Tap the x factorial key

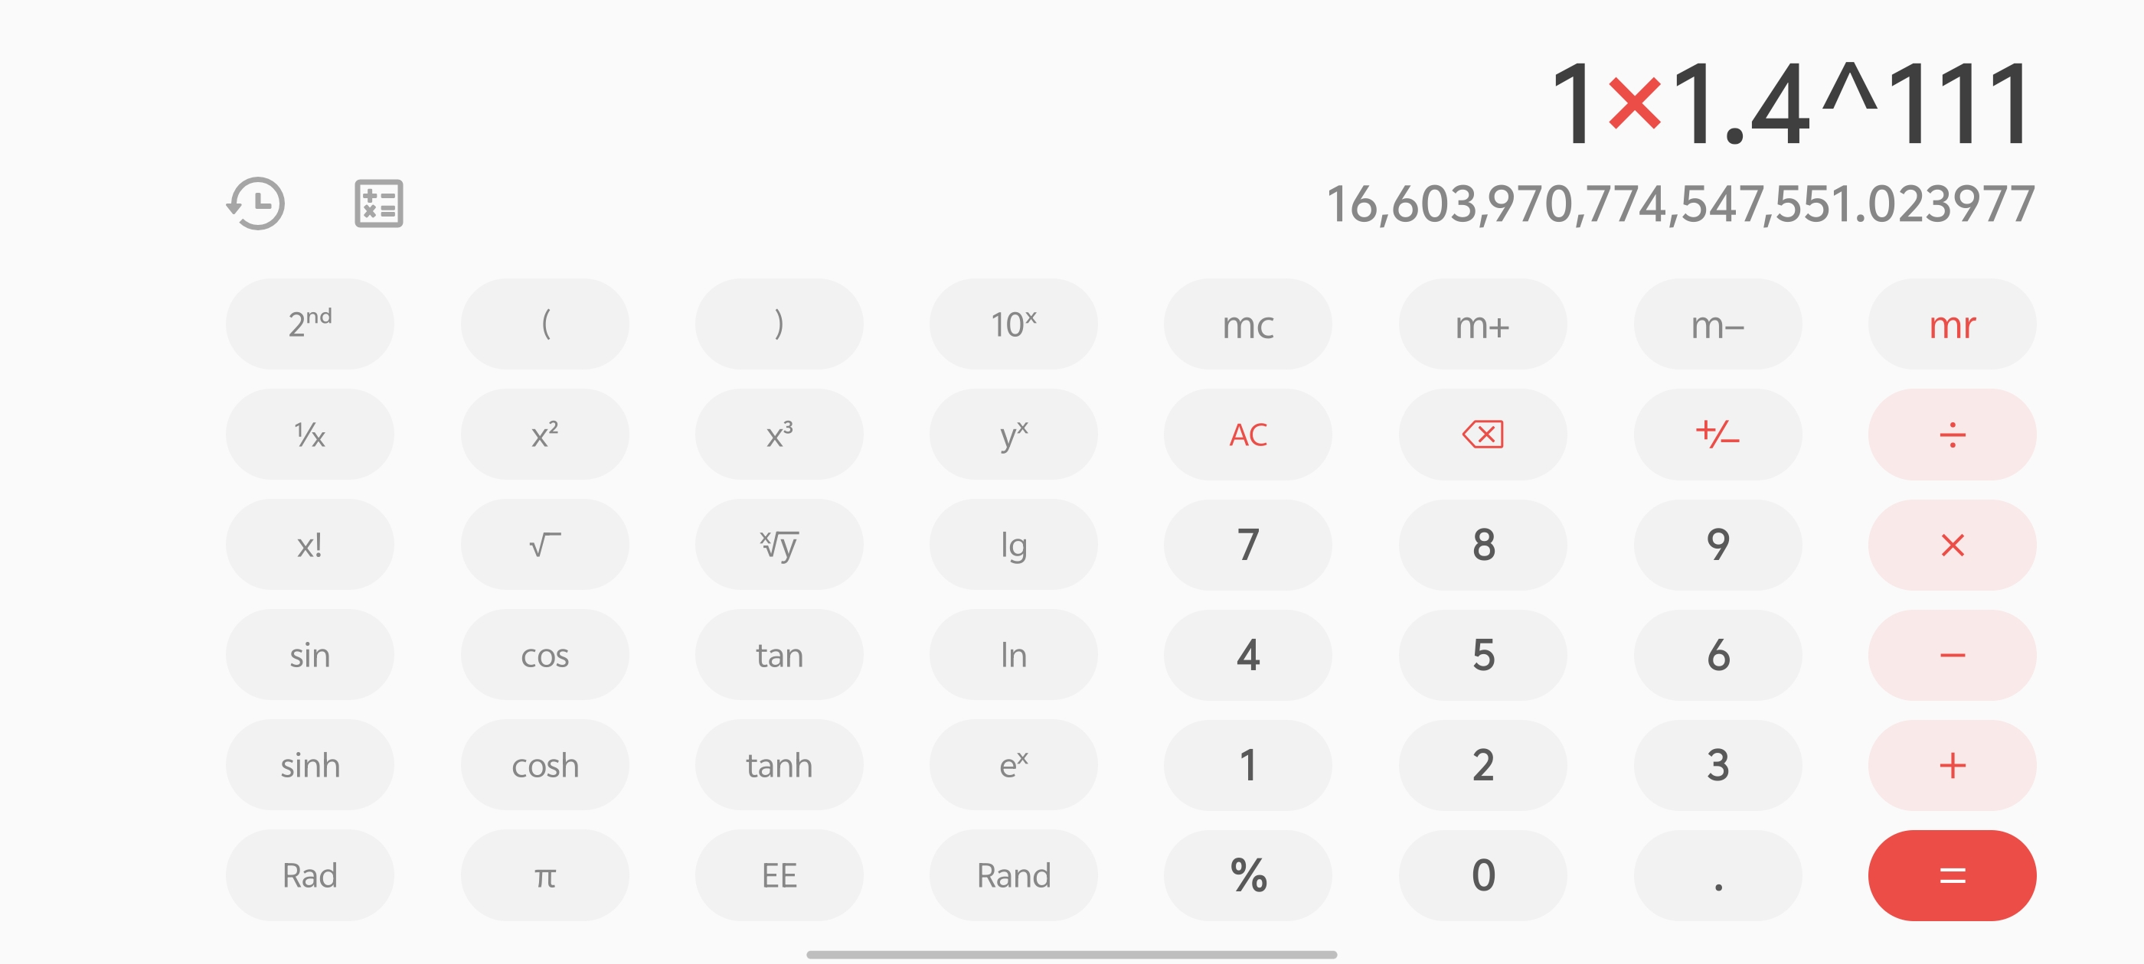coord(309,545)
